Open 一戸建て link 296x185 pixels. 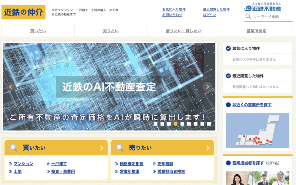point(59,164)
